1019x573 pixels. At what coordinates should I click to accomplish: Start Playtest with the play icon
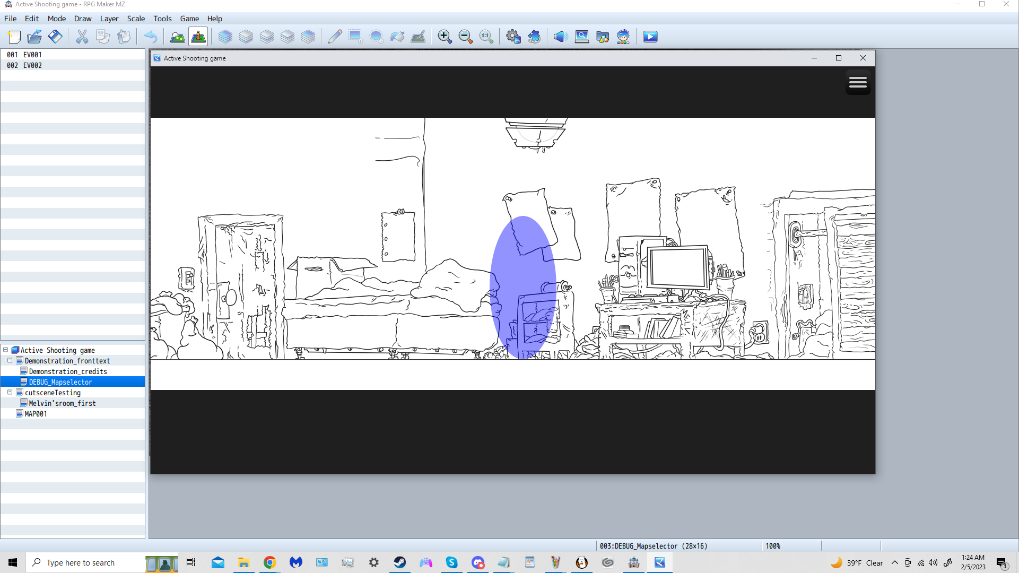[x=650, y=37]
